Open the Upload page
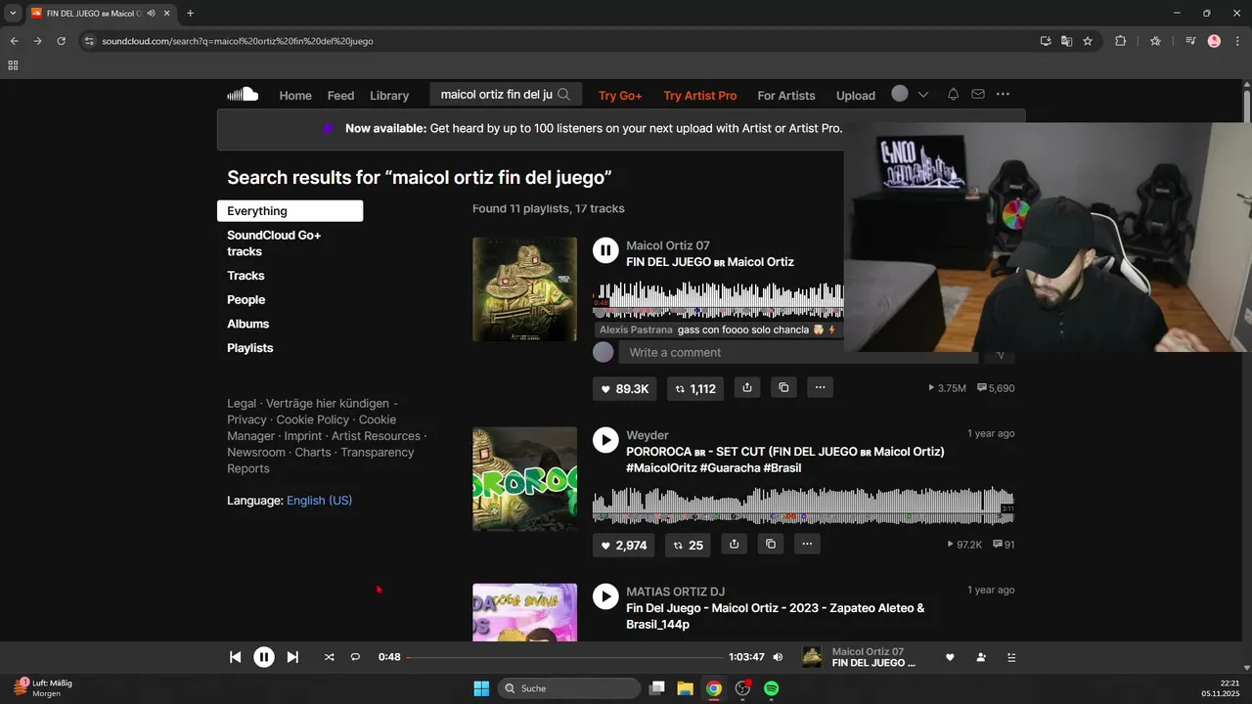The width and height of the screenshot is (1252, 704). pos(856,95)
